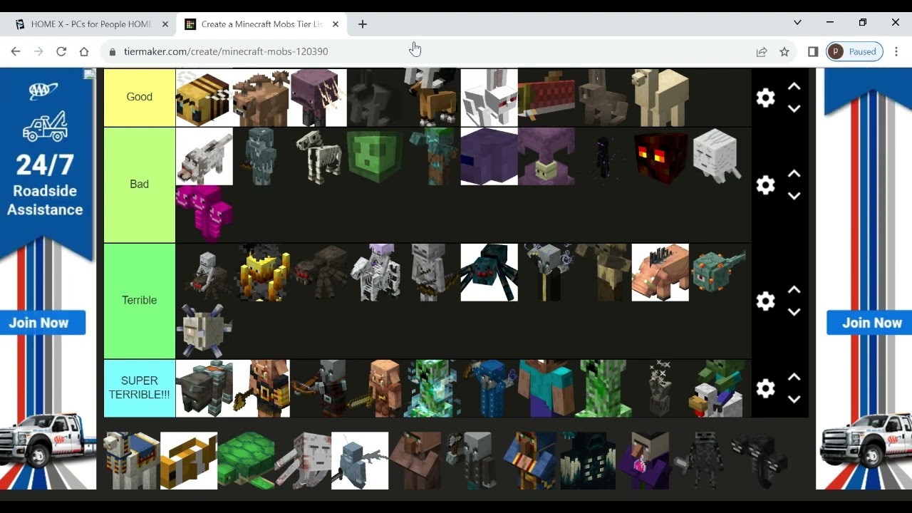Select the ravager in SUPER TERRIBLE tier
Image resolution: width=912 pixels, height=513 pixels.
tap(204, 388)
